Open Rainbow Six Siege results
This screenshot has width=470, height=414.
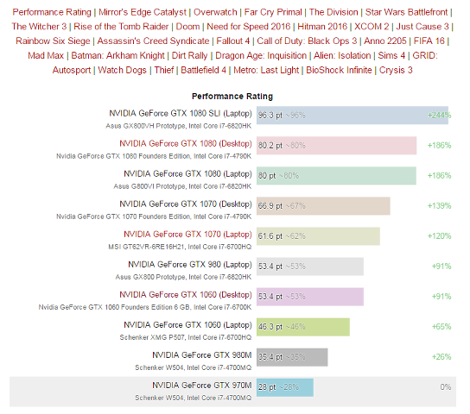coord(53,41)
